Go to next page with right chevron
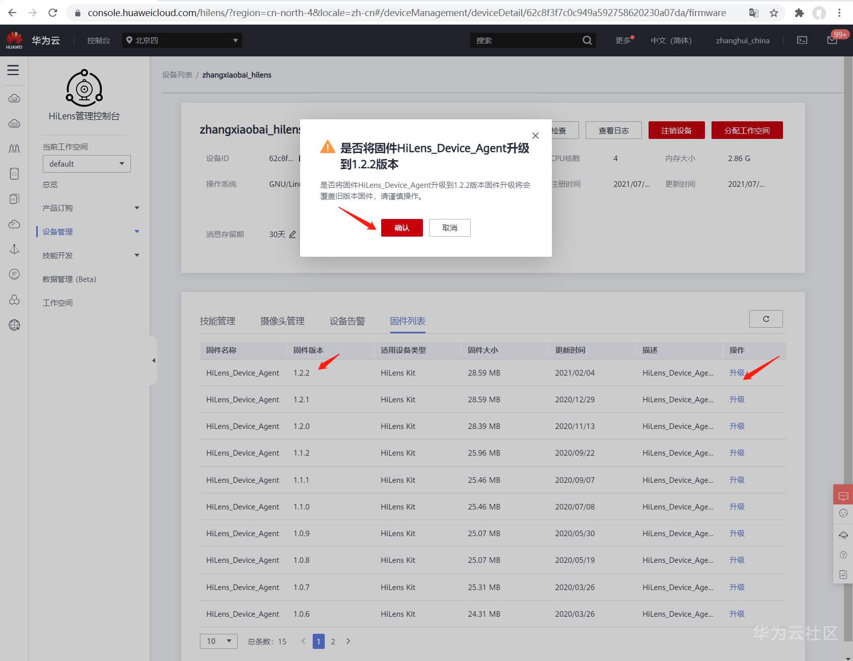 (348, 641)
